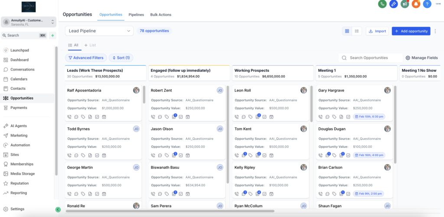Screen dimensions: 444x217
Task: Expand the AnnuityAI account switcher
Action: pos(29,22)
